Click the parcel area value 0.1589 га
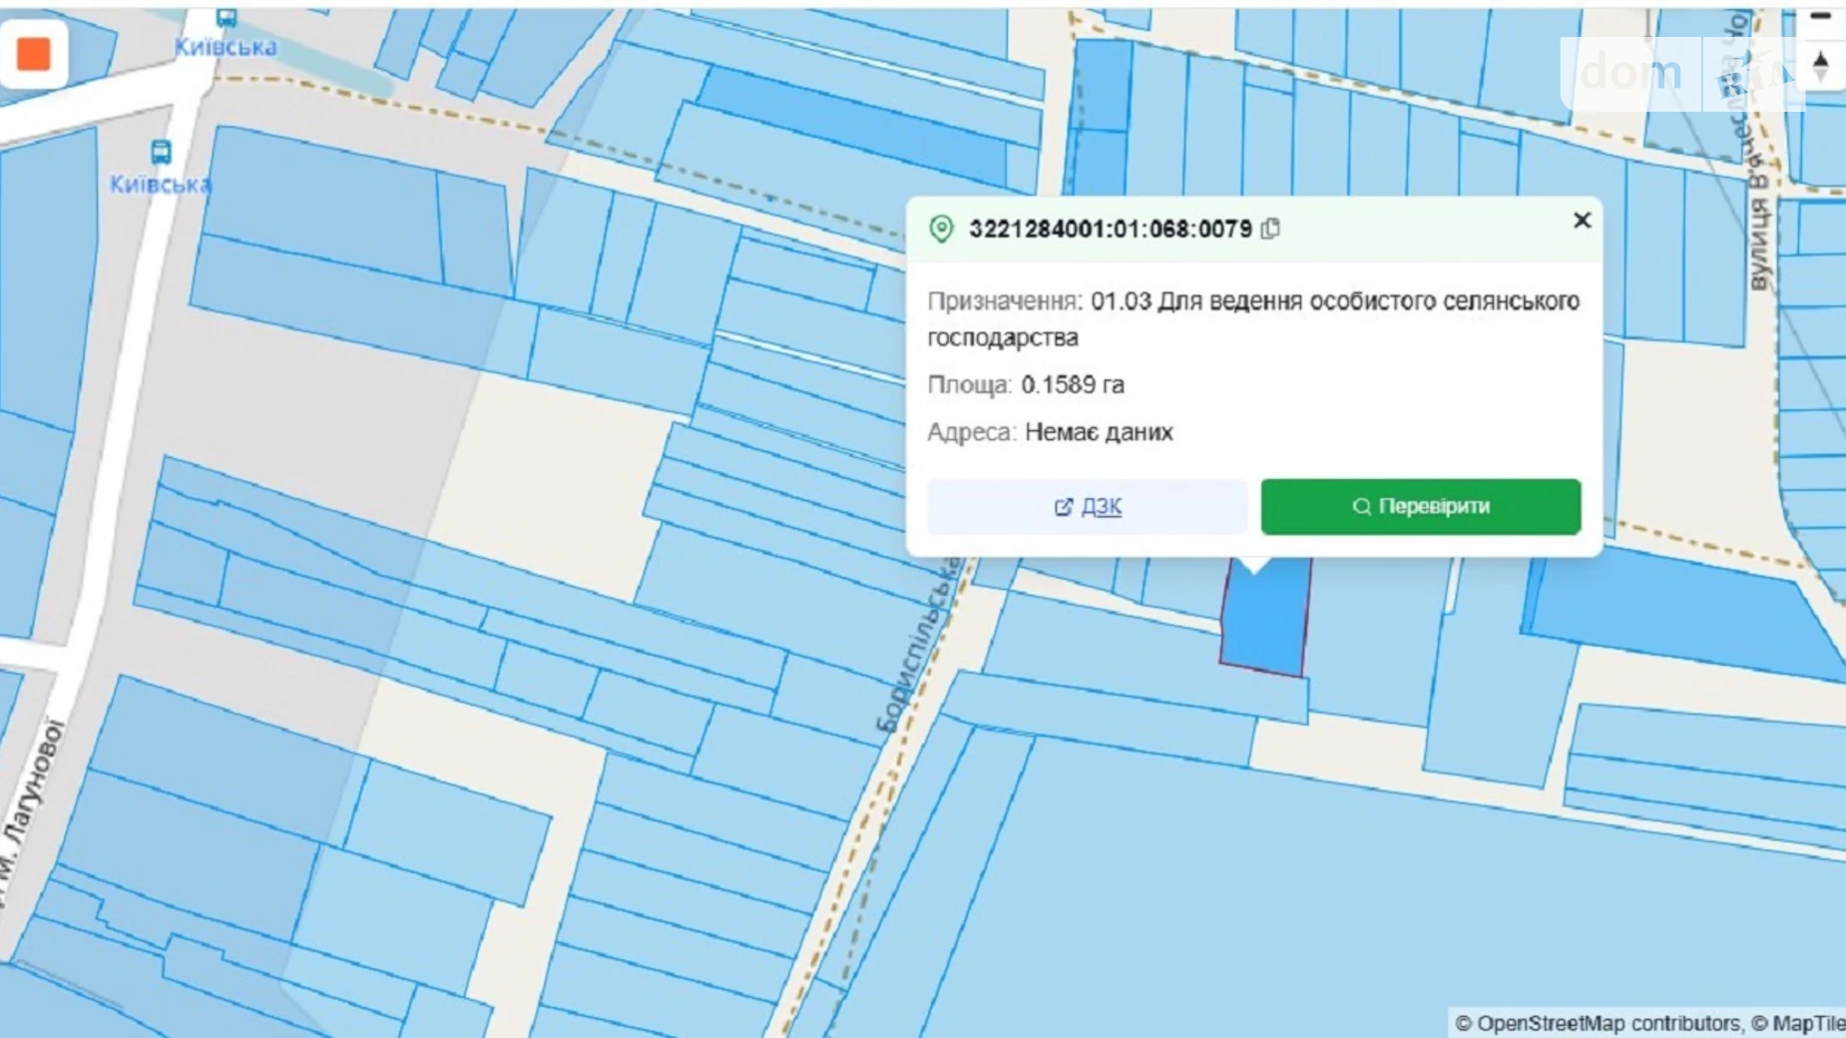 pyautogui.click(x=1072, y=384)
